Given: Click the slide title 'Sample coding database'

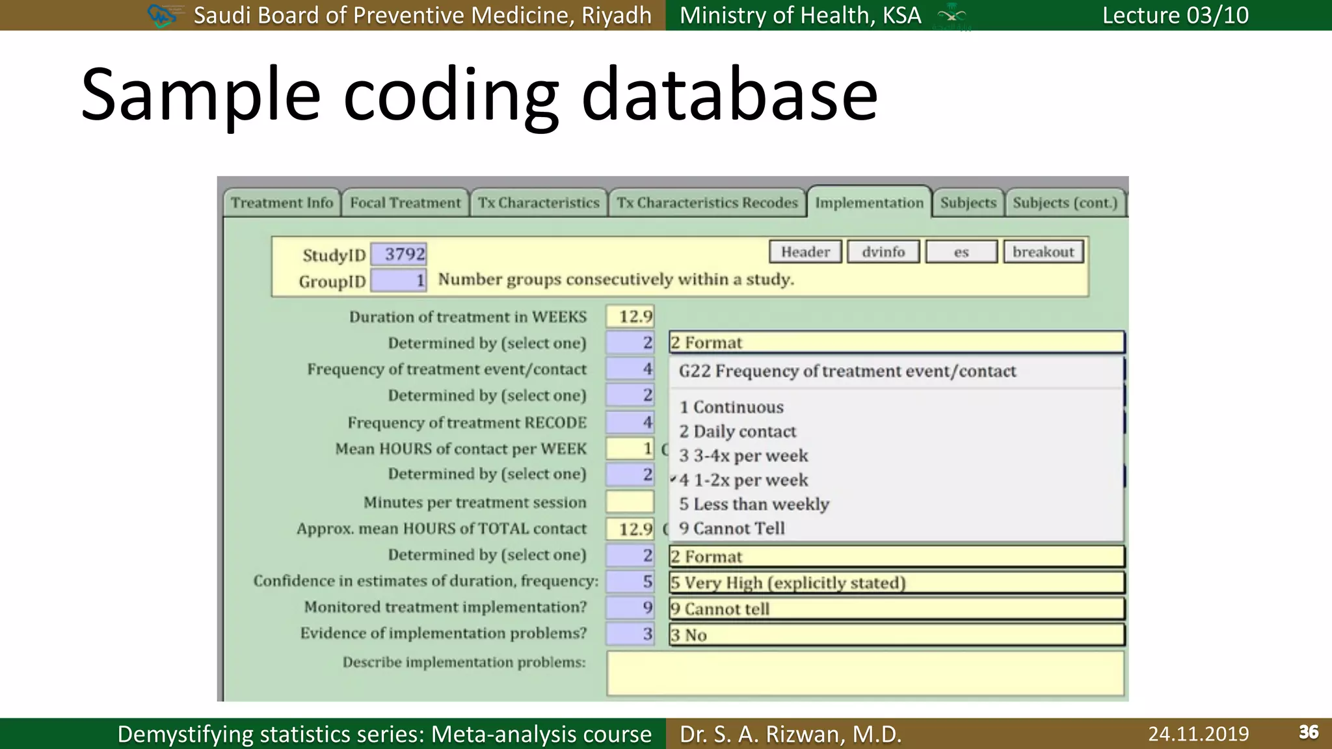Looking at the screenshot, I should pos(479,95).
